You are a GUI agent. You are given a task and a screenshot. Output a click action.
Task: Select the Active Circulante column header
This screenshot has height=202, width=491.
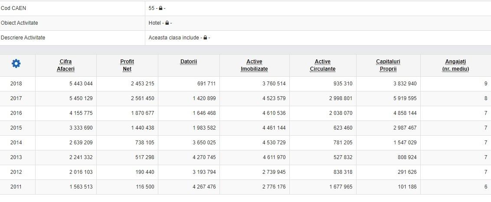coord(322,65)
